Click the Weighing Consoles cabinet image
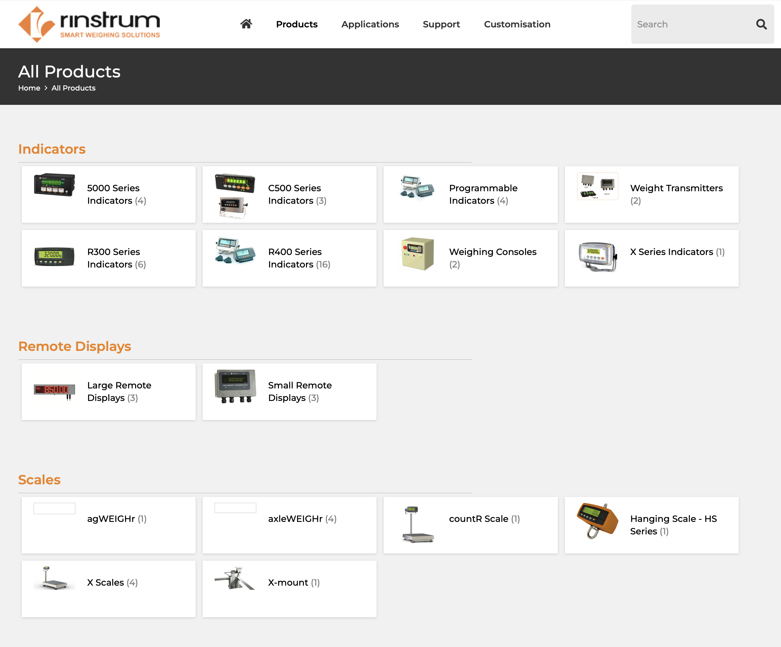Screen dimensions: 781x647 (417, 254)
